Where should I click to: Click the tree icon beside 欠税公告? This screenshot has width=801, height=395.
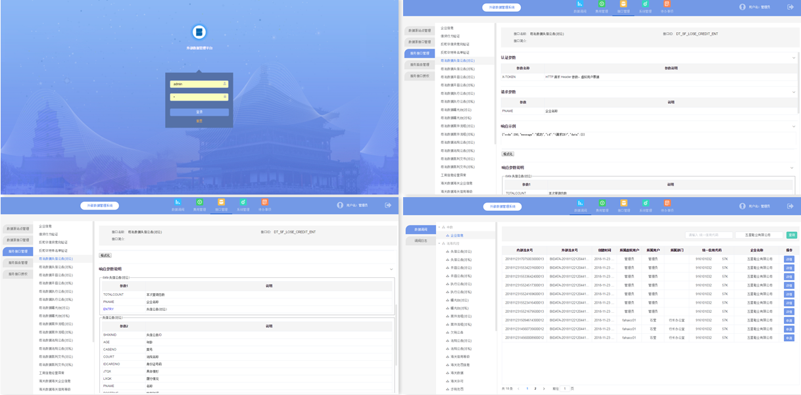tap(447, 333)
